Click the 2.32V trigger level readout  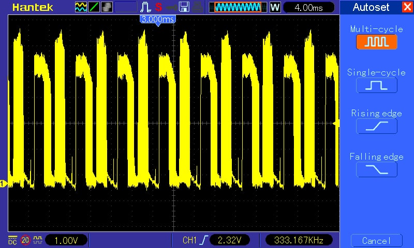pos(230,240)
